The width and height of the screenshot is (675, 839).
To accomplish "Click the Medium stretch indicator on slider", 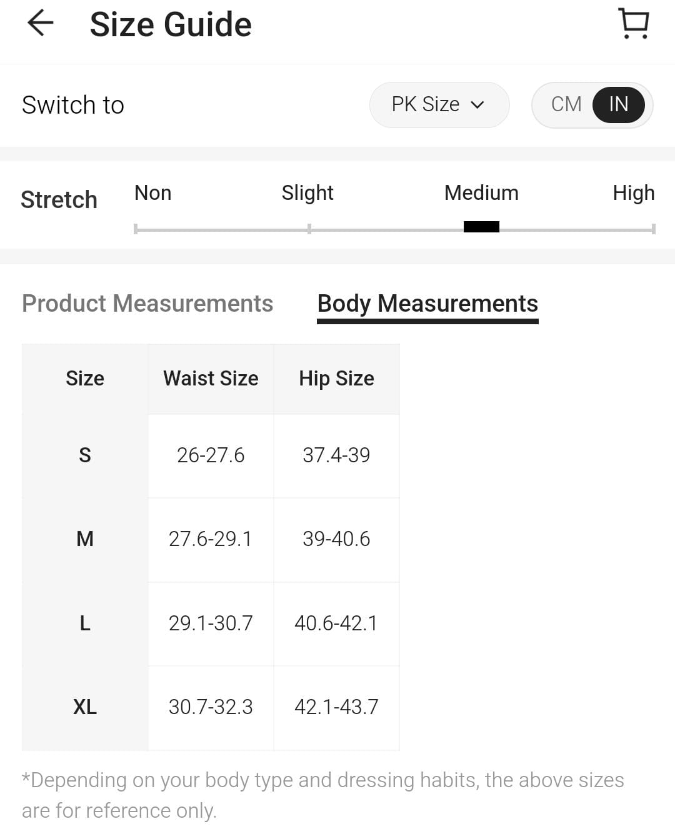I will (481, 227).
